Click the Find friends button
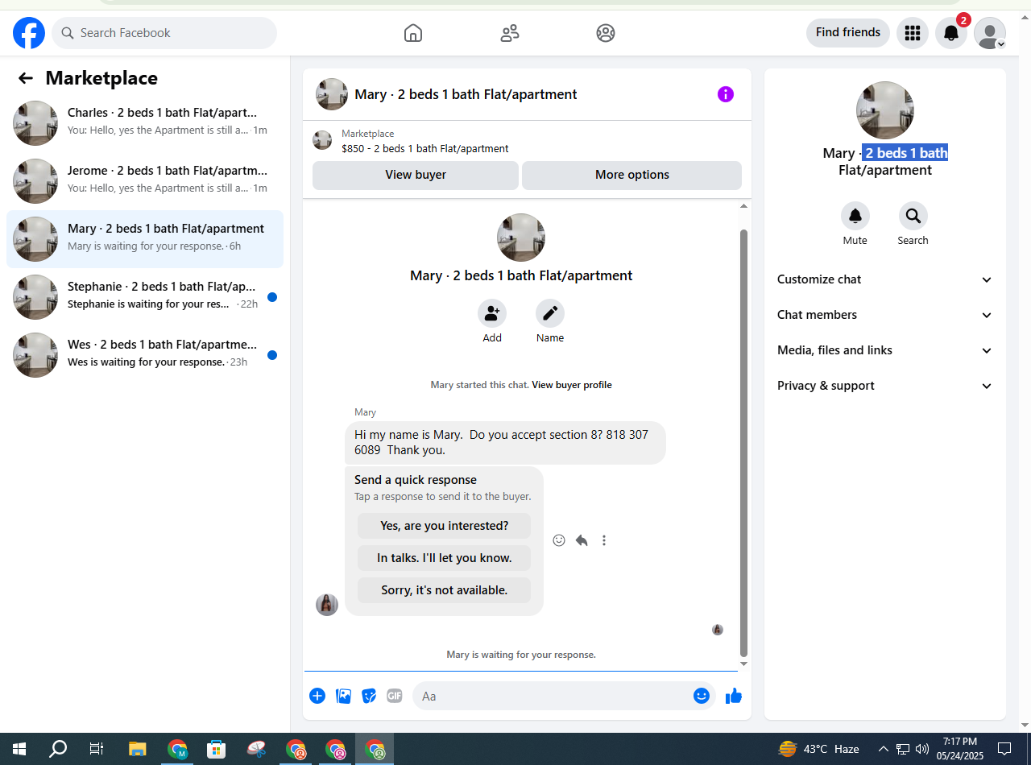1031x765 pixels. coord(848,33)
